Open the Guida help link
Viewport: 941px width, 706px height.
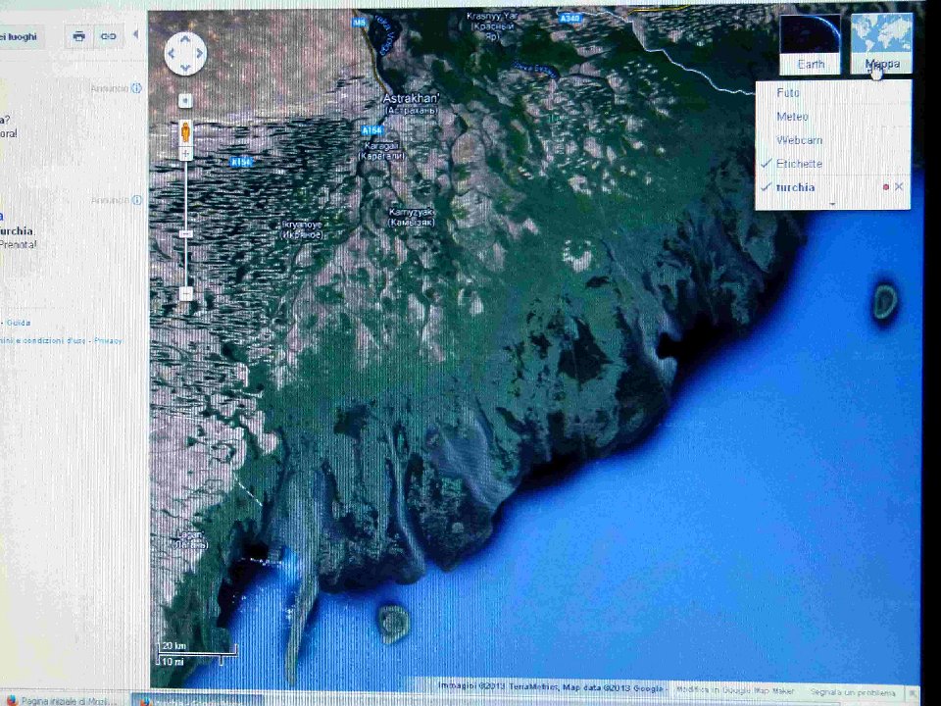point(19,323)
